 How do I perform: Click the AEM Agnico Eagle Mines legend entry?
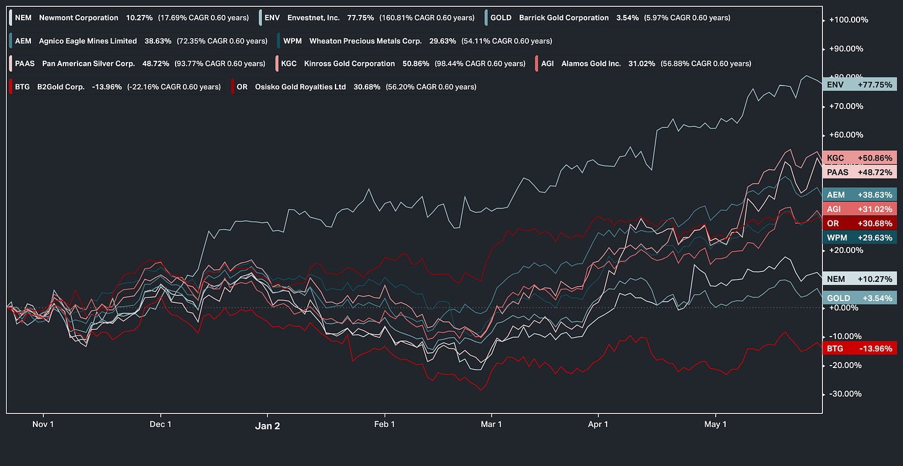138,41
